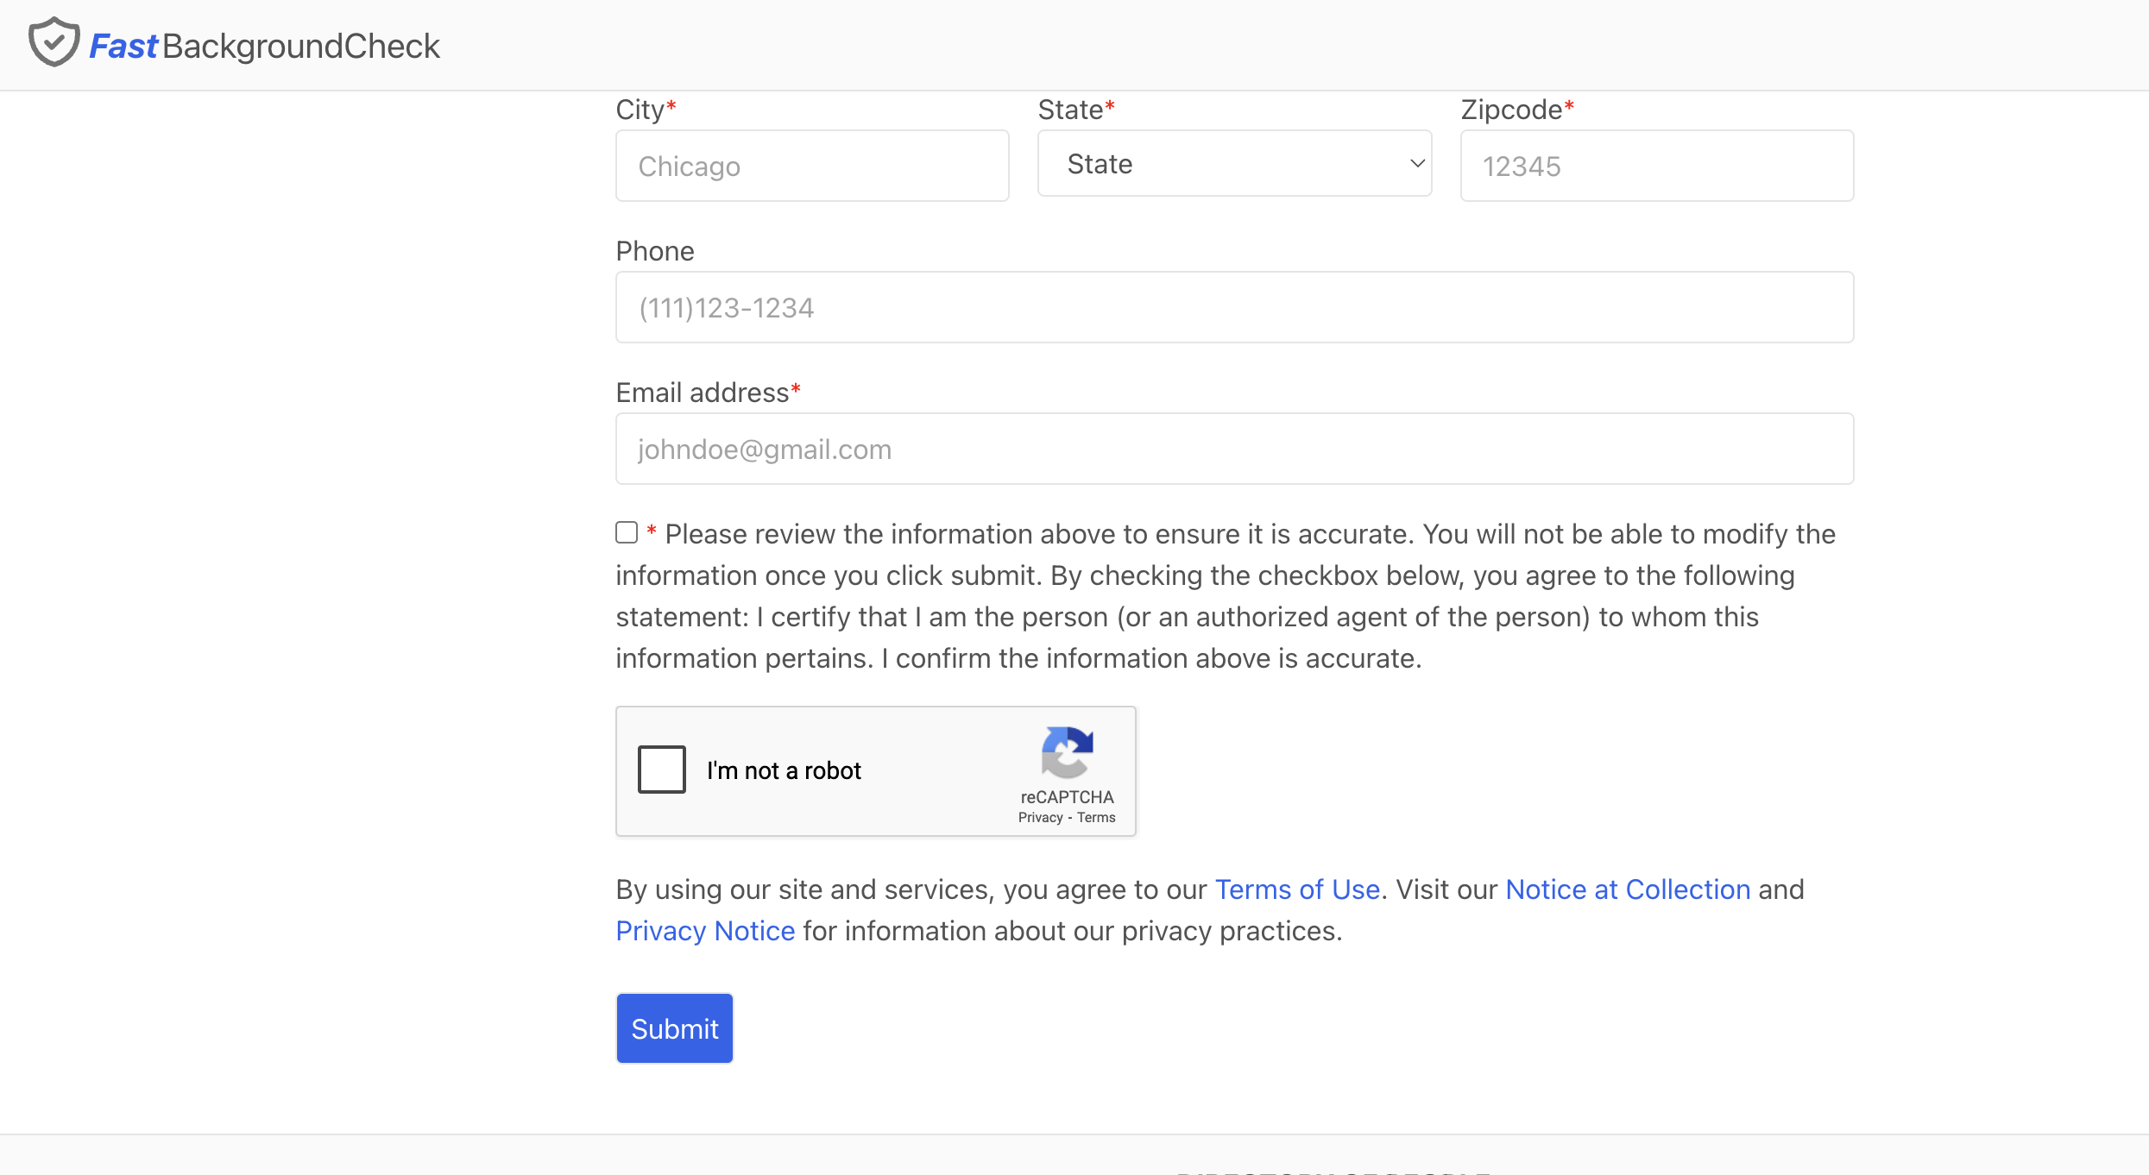Open the Terms of Use link

(x=1297, y=889)
